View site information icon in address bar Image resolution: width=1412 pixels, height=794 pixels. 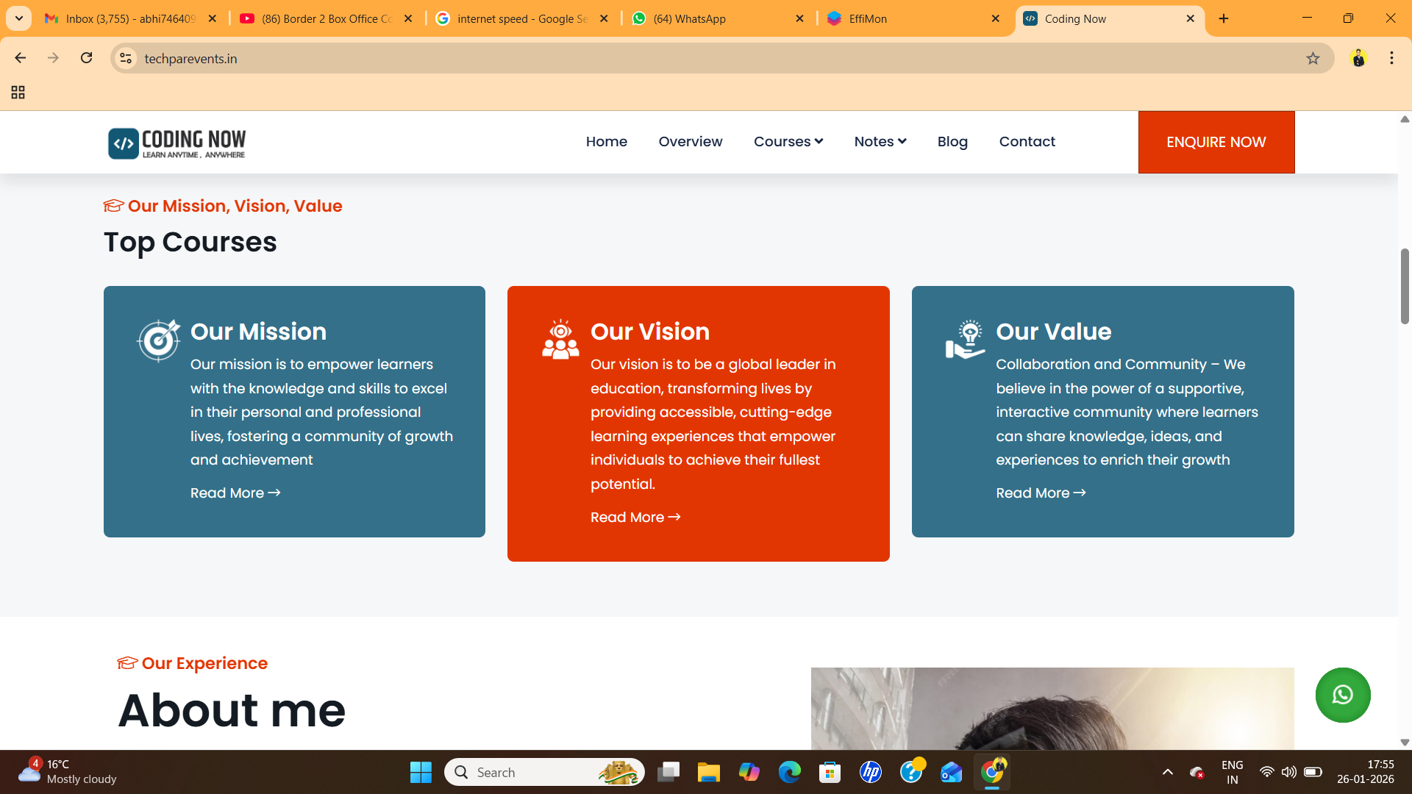(x=126, y=58)
